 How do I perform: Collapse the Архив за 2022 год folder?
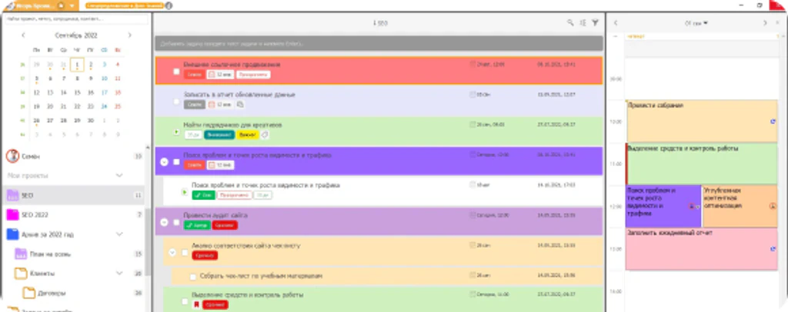click(119, 234)
